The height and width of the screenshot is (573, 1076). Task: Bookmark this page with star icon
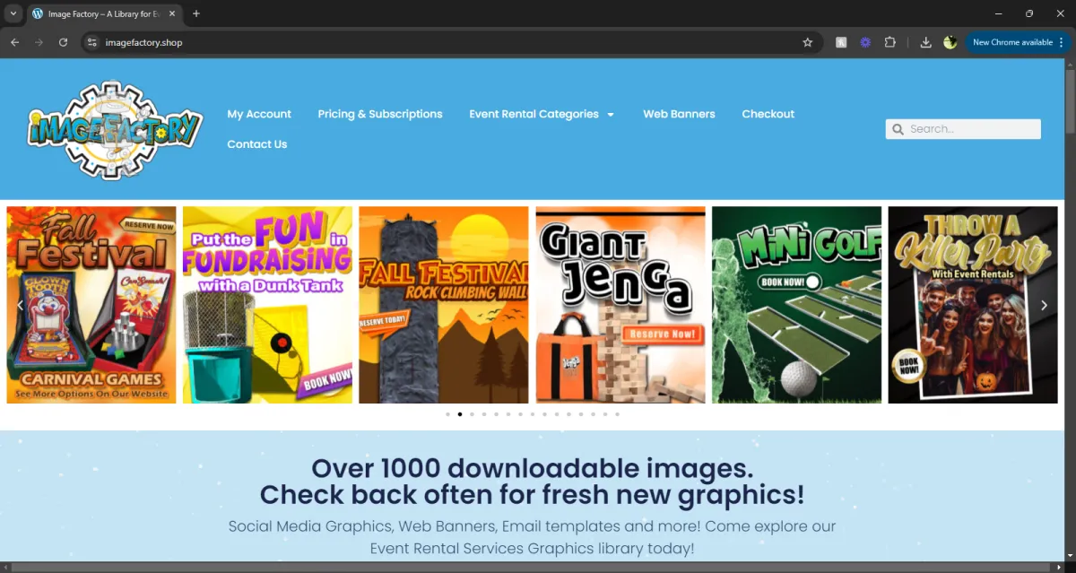807,42
